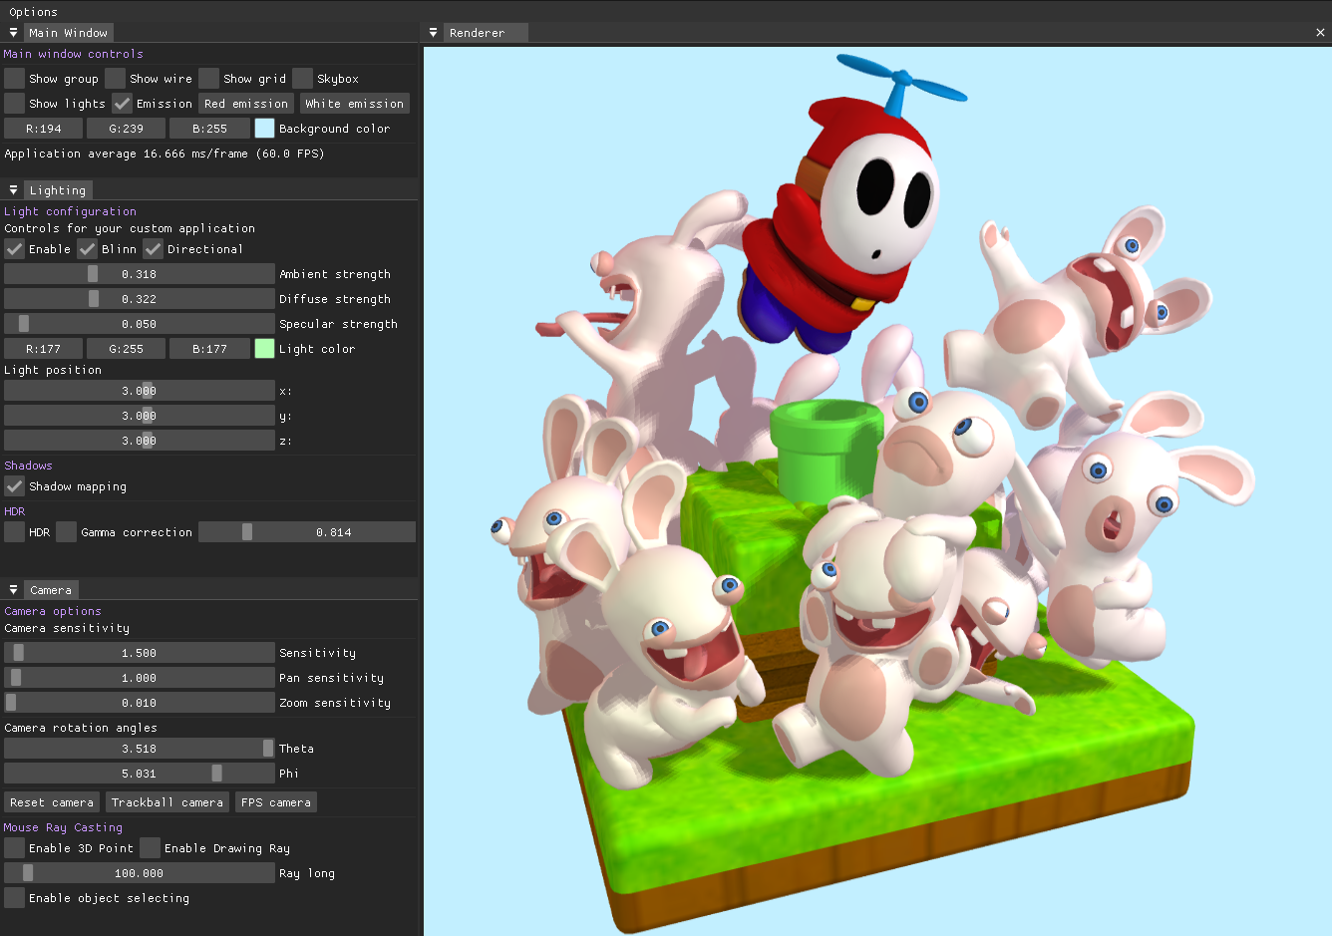This screenshot has width=1332, height=936.
Task: Click the Zoom sensitivity slider
Action: click(x=140, y=703)
